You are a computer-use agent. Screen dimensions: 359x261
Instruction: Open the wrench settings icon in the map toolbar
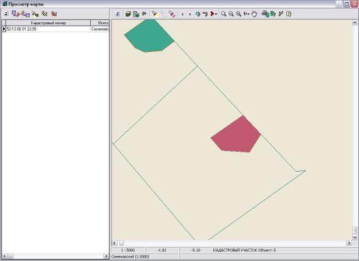pyautogui.click(x=281, y=14)
